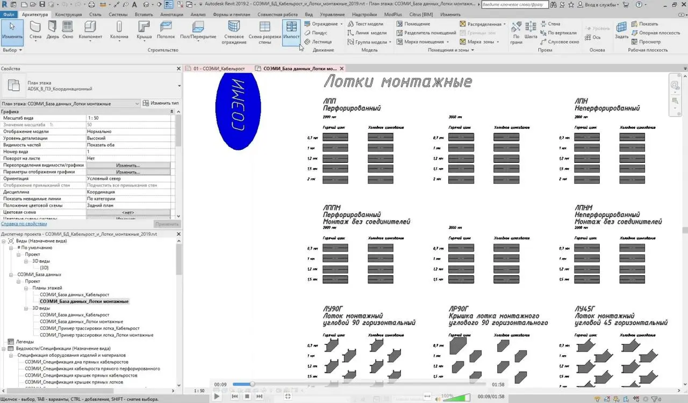The image size is (688, 403).
Task: Switch to the Системы ribbon tab
Action: pos(118,15)
